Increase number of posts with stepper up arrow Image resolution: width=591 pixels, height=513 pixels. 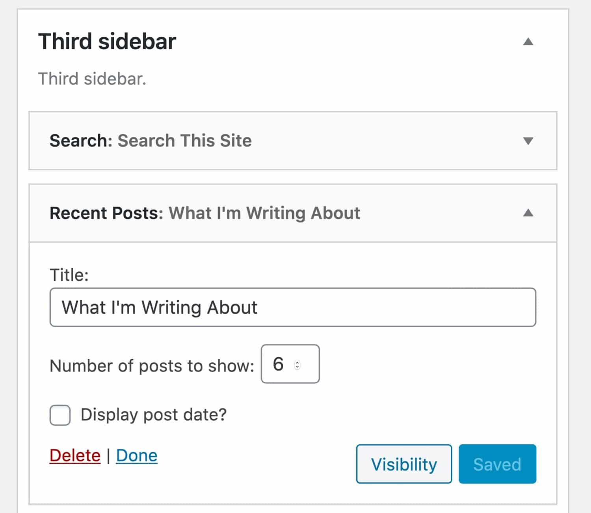coord(297,361)
